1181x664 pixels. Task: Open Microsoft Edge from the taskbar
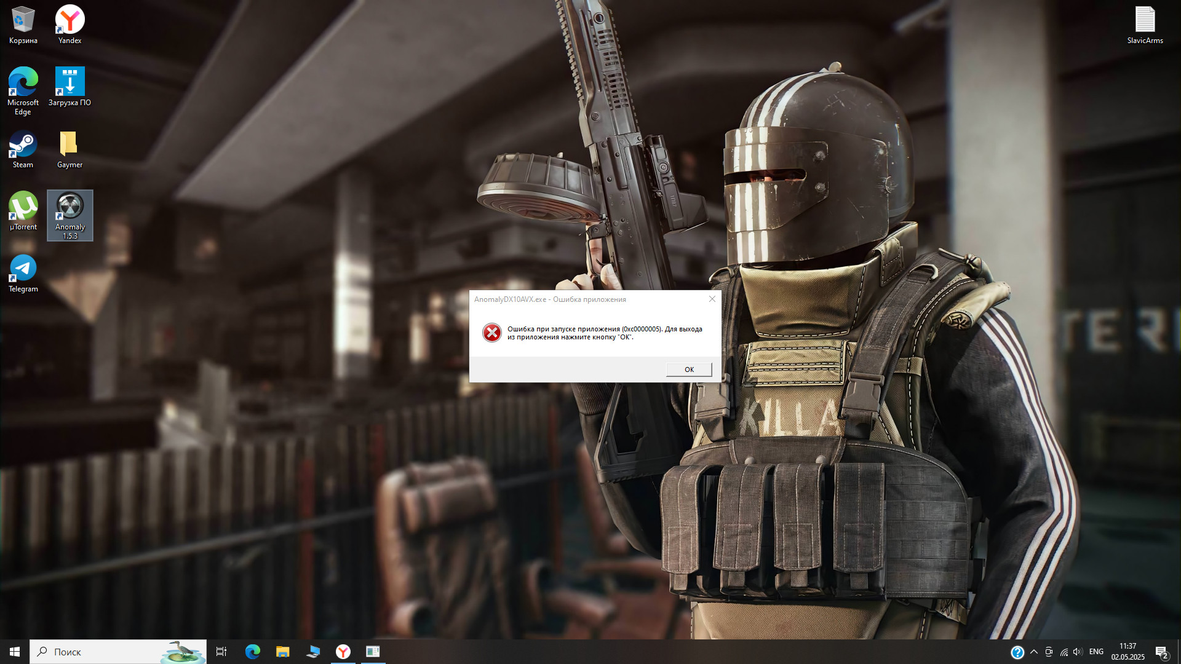(x=252, y=652)
